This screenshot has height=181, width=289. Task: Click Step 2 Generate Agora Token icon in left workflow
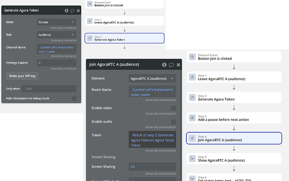(90, 38)
